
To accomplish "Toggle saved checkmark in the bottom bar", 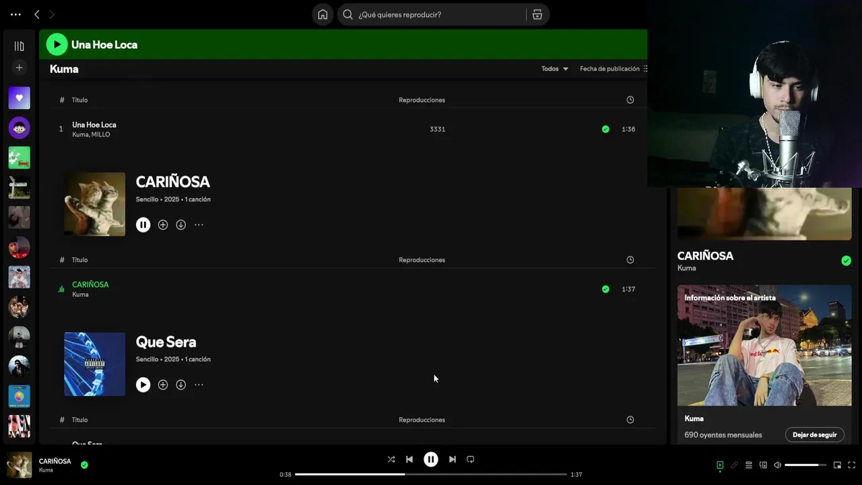I will tap(84, 465).
